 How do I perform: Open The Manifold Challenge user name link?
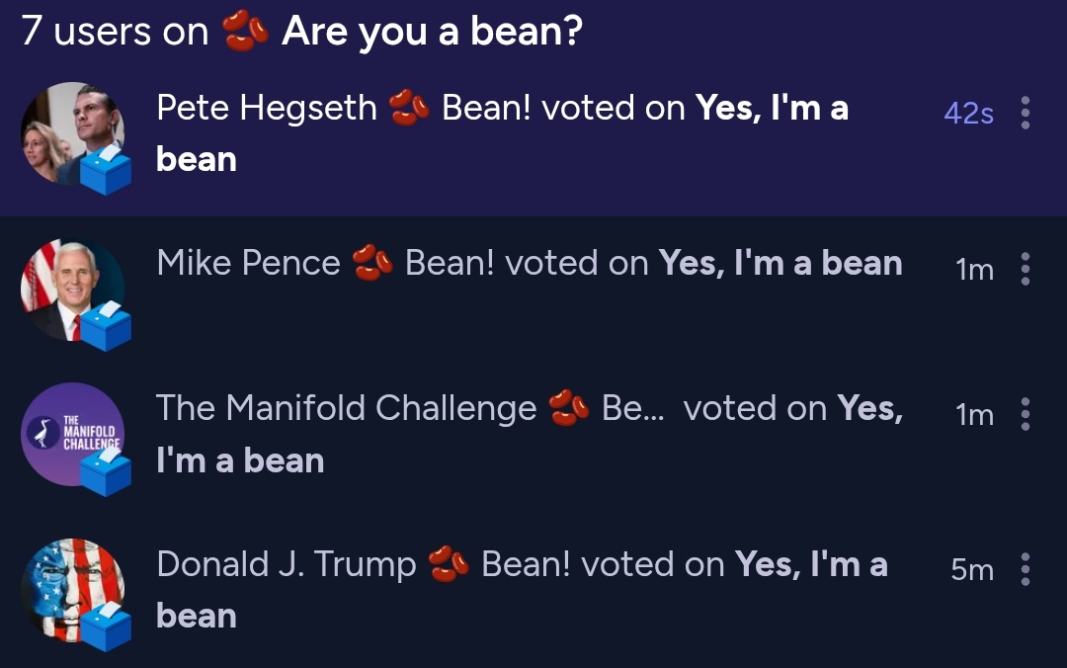pyautogui.click(x=346, y=408)
